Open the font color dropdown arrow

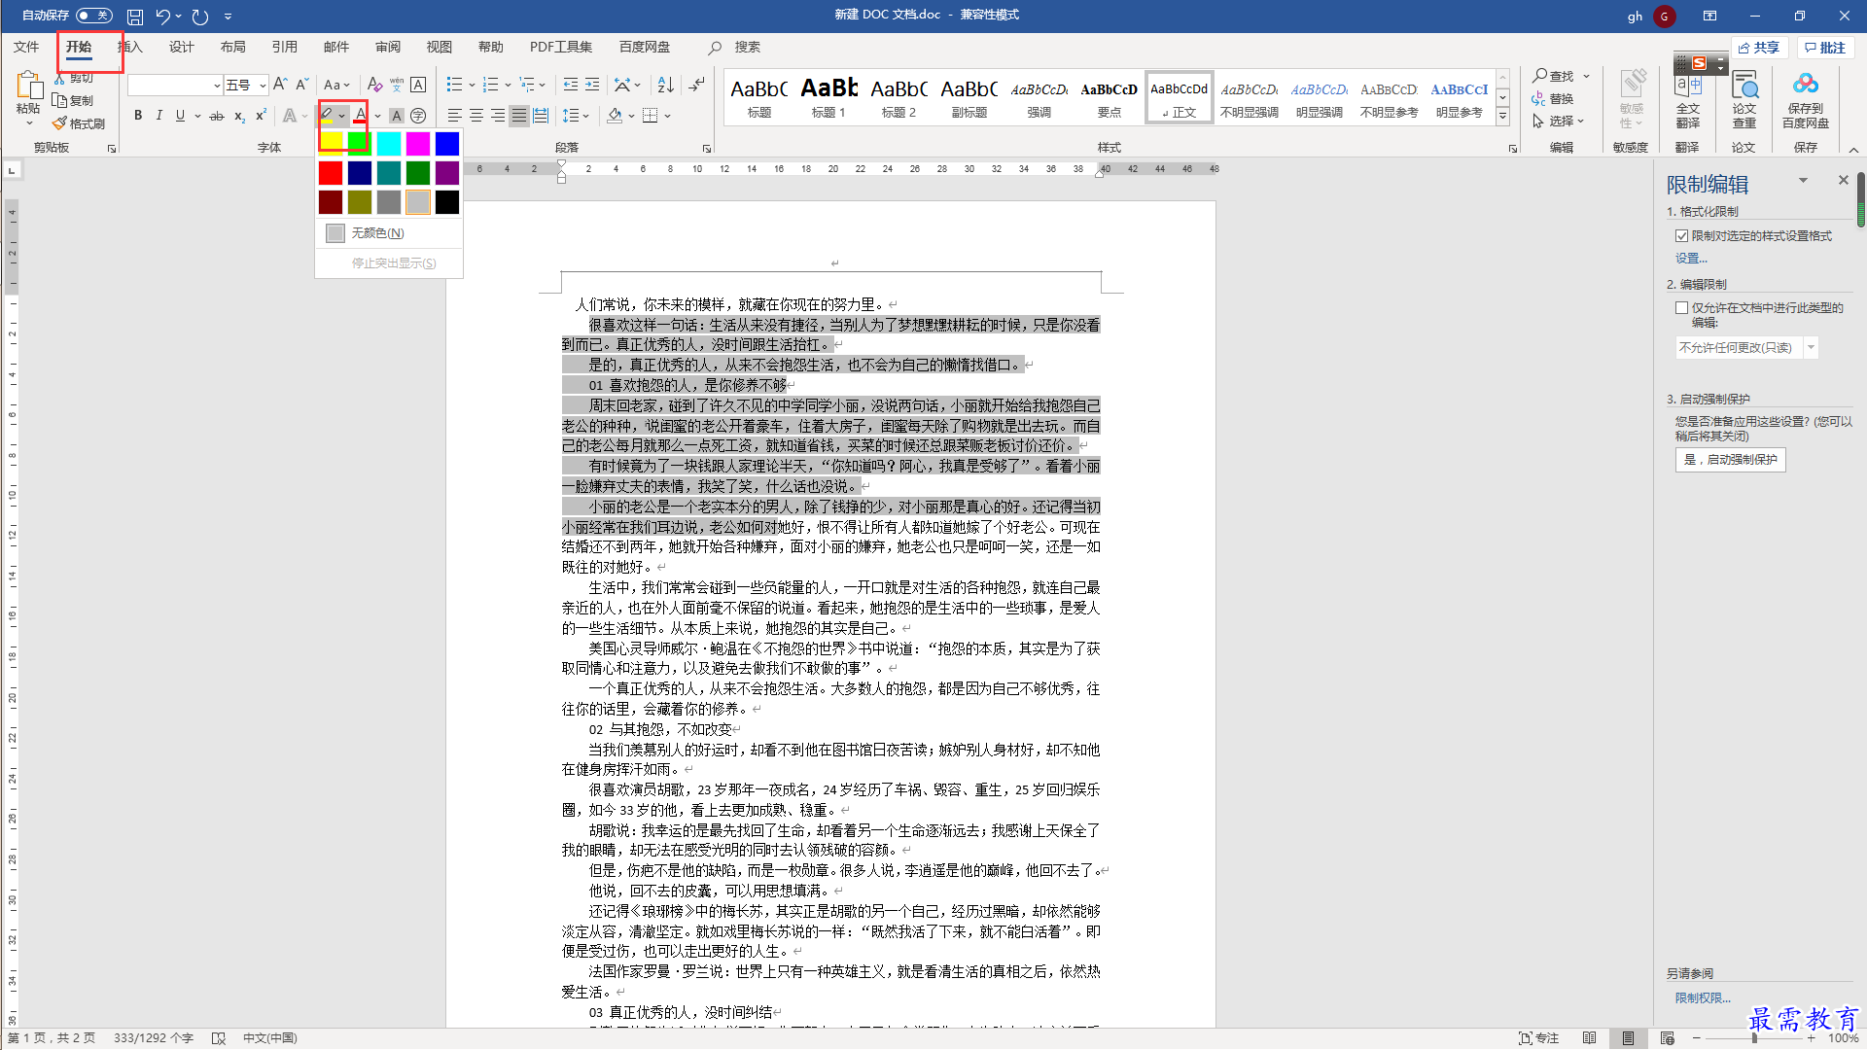pyautogui.click(x=377, y=116)
